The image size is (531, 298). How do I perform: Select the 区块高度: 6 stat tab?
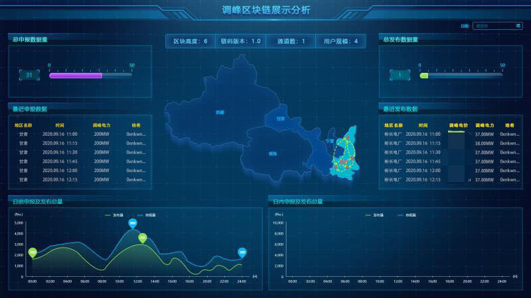pos(190,41)
